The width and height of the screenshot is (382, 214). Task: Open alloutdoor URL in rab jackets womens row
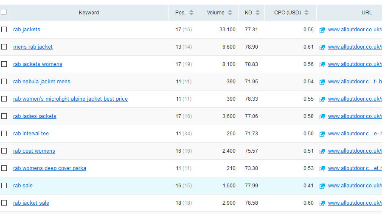(355, 64)
